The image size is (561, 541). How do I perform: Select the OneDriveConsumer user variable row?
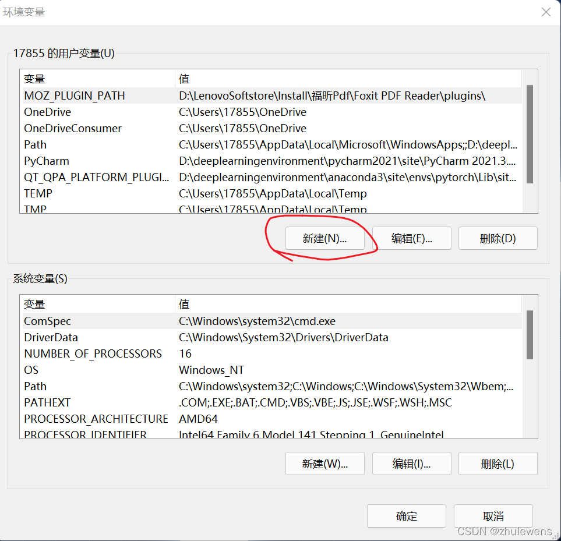(272, 128)
